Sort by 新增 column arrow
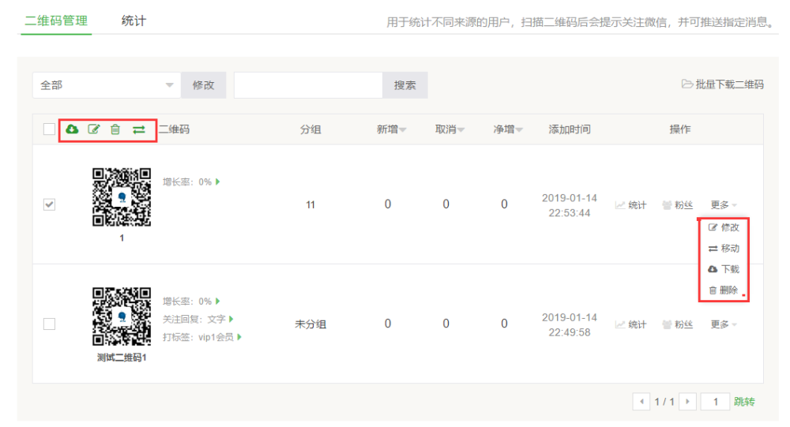This screenshot has height=427, width=790. [403, 130]
